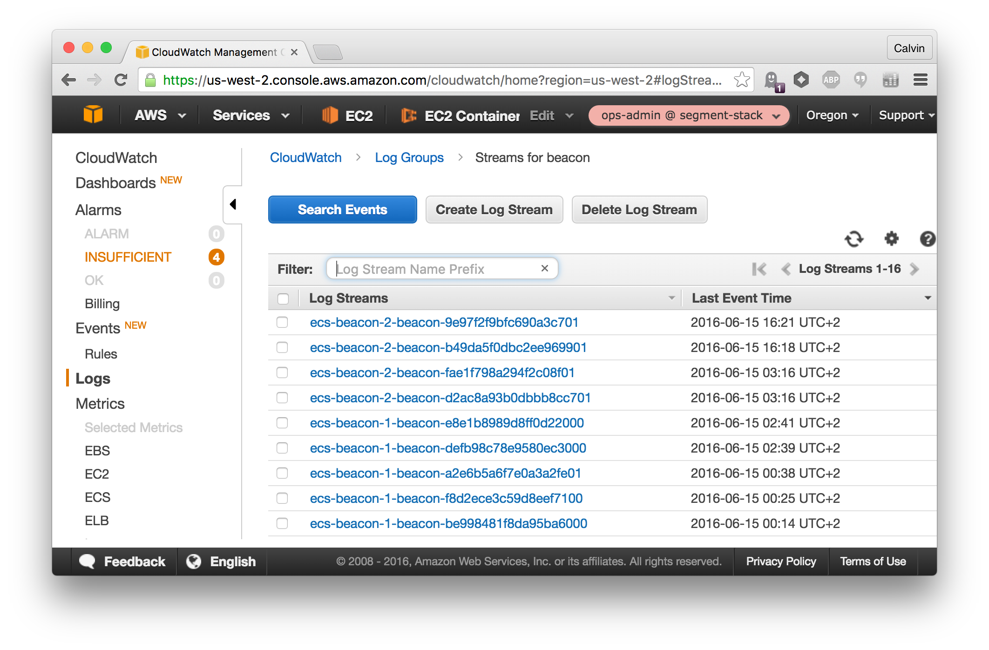Click the orange AWS cube logo
The width and height of the screenshot is (989, 650).
(x=93, y=115)
